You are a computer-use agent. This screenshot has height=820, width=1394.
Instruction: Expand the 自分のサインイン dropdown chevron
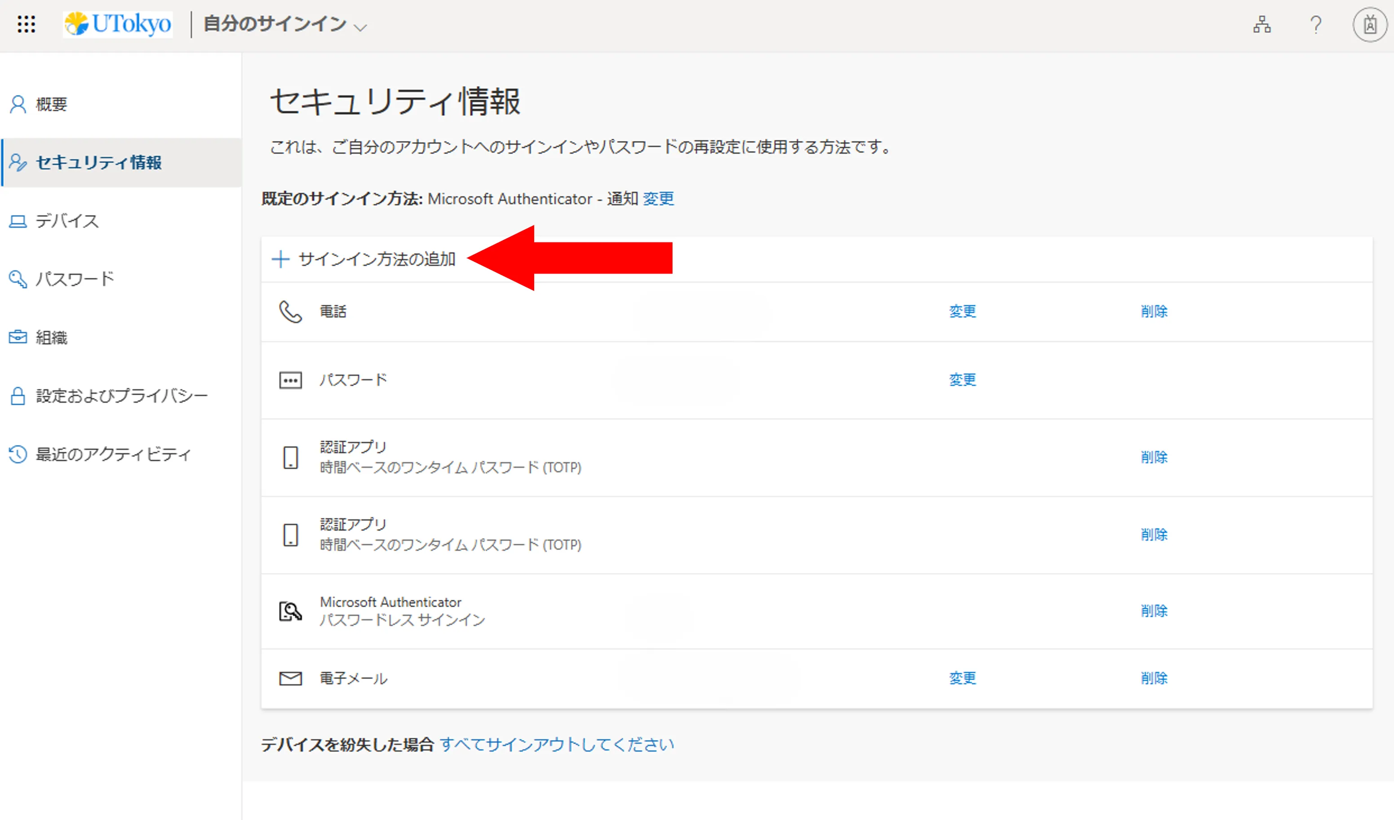pyautogui.click(x=360, y=28)
